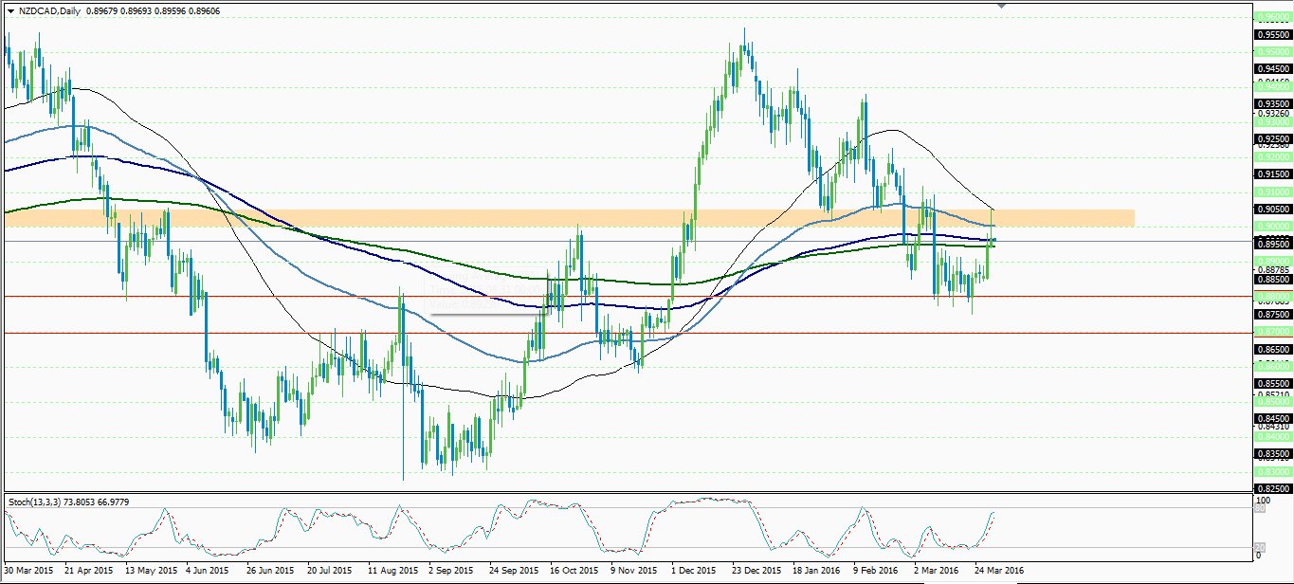Click the chart shift triangle marker at top
Screen dimensions: 1294x584
pos(1002,5)
